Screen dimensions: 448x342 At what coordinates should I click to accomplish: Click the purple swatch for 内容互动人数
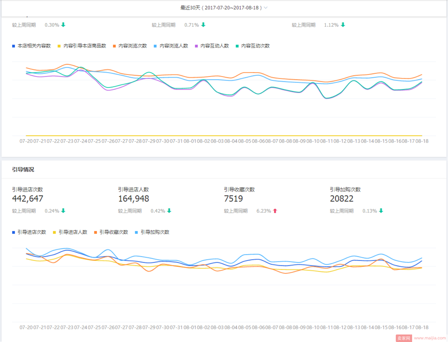[x=196, y=46]
